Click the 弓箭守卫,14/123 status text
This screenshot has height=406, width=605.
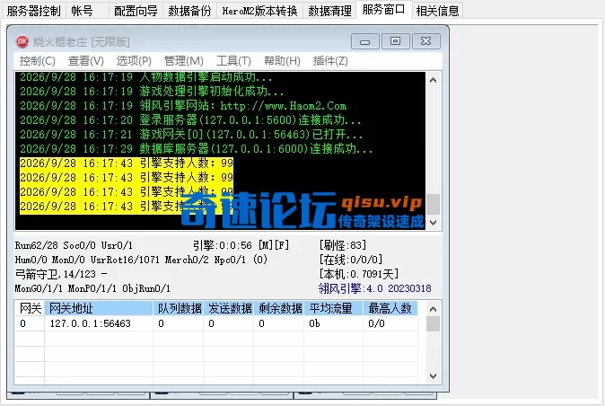point(61,274)
